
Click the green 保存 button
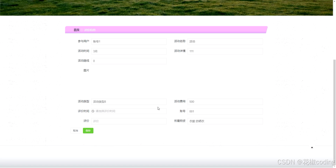click(x=88, y=131)
